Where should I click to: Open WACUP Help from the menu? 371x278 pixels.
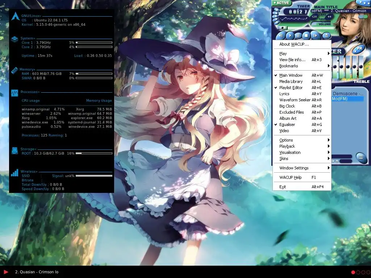(302, 177)
